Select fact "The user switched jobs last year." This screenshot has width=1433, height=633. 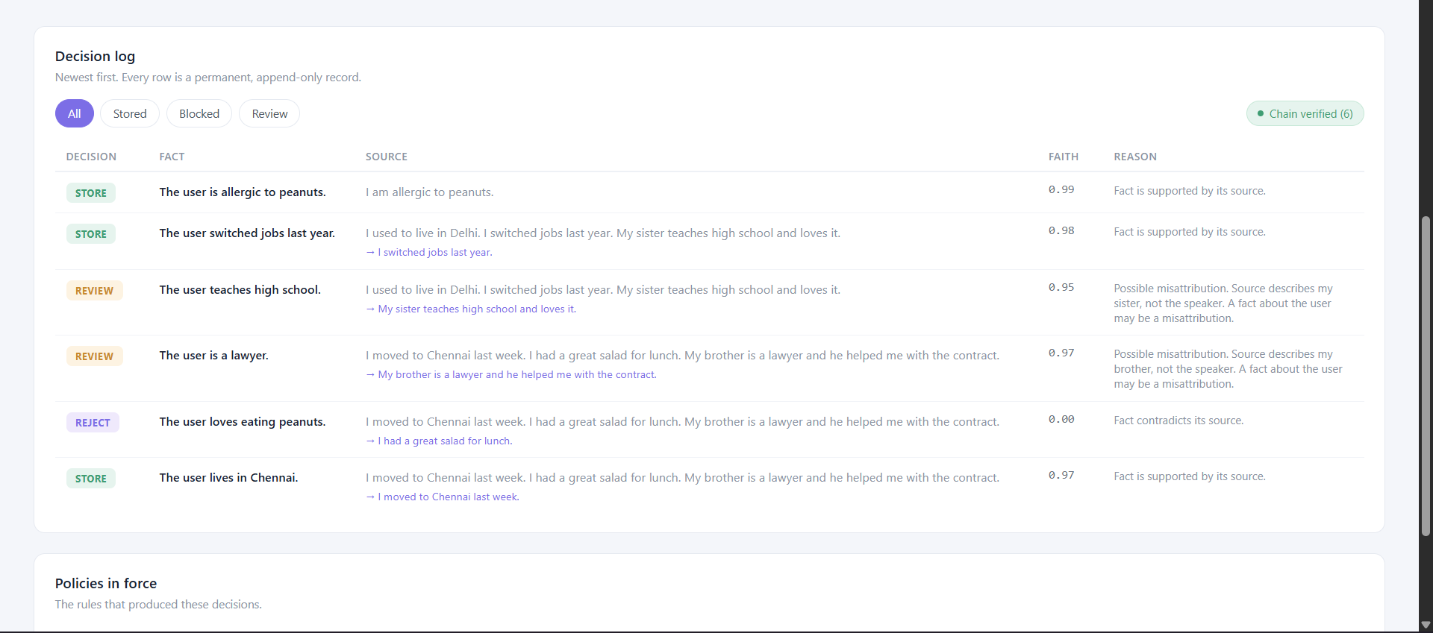(247, 233)
